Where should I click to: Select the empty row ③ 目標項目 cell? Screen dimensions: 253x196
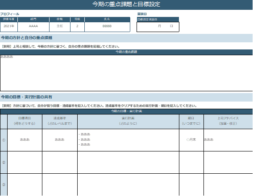point(25,185)
